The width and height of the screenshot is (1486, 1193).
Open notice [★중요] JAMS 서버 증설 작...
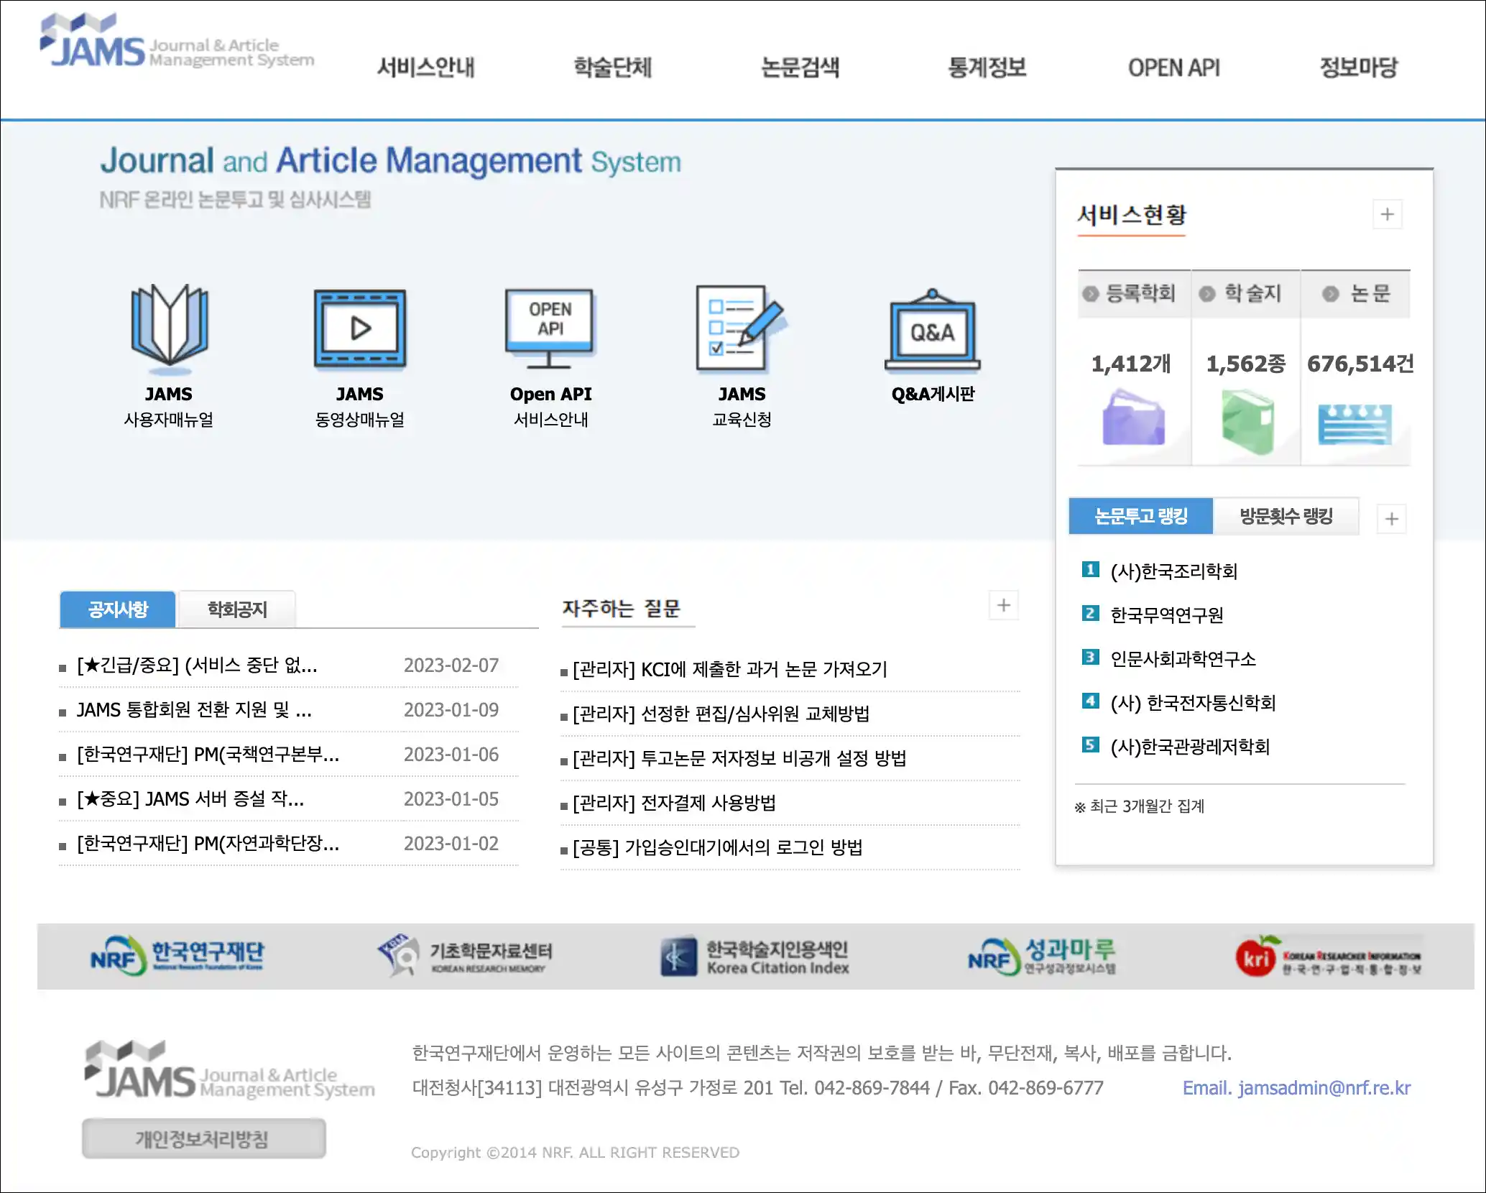(190, 799)
